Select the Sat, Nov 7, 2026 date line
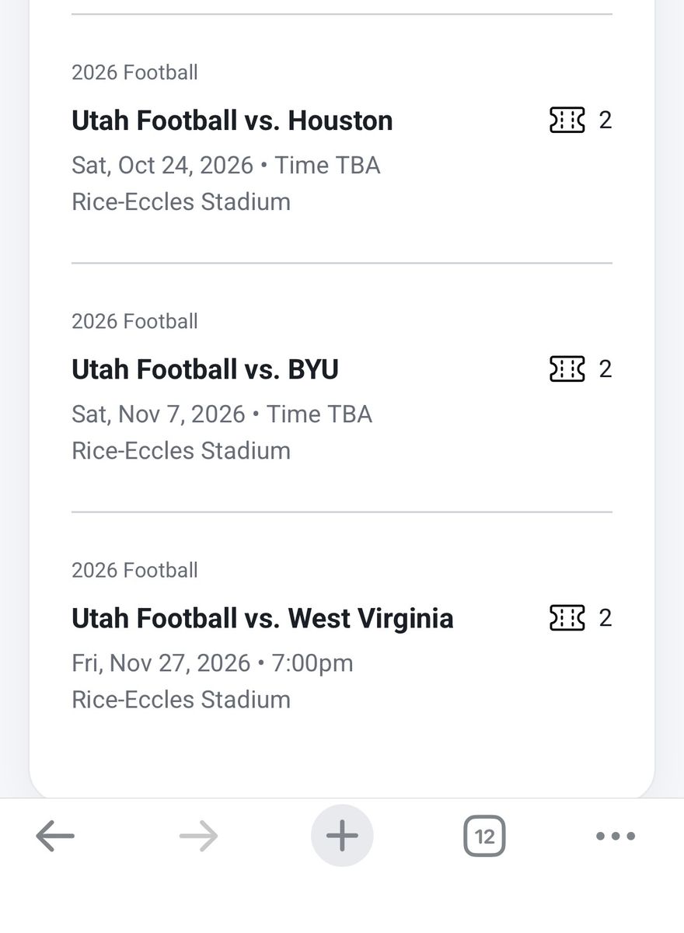This screenshot has height=933, width=684. click(222, 414)
